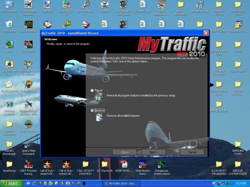The height and width of the screenshot is (187, 250).
Task: Select the David's Downloads folder
Action: coord(9,148)
